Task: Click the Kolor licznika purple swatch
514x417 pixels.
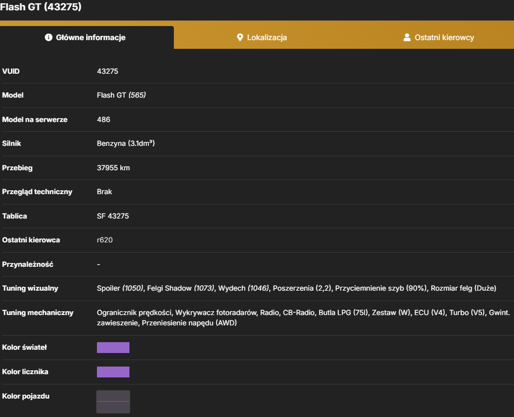Action: pyautogui.click(x=113, y=372)
